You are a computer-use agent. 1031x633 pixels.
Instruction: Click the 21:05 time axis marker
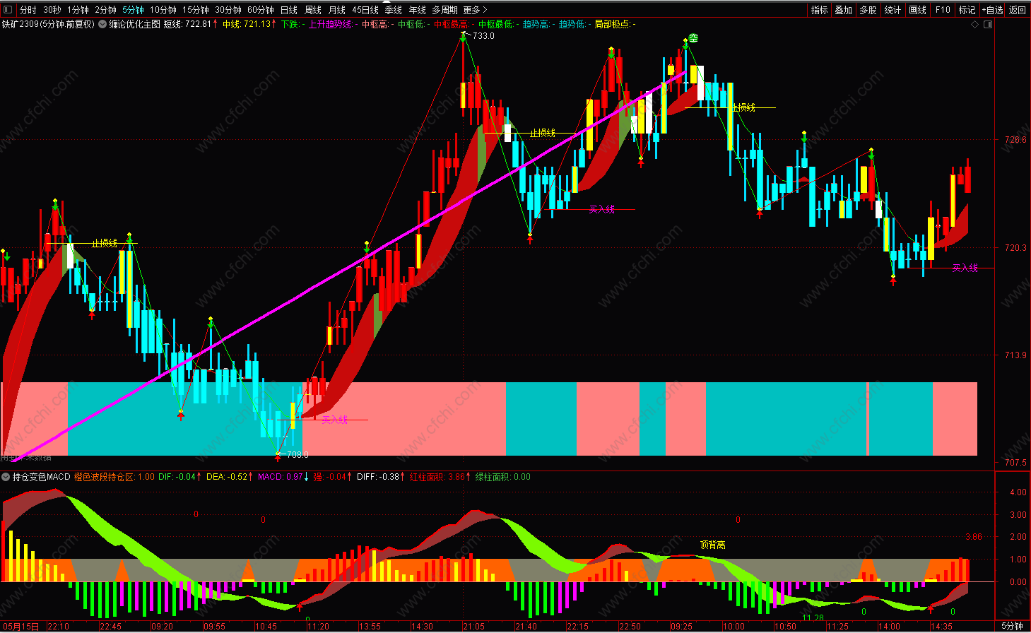[473, 627]
